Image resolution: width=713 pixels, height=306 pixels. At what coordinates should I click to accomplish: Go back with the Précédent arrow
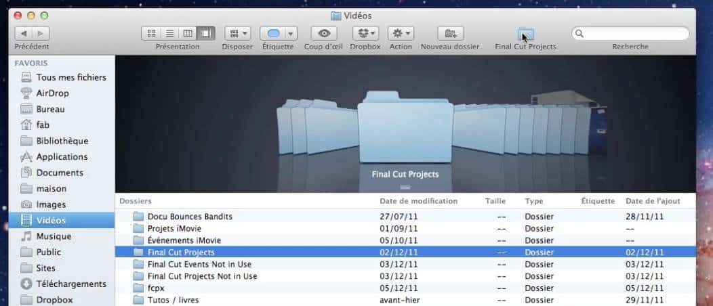(24, 33)
